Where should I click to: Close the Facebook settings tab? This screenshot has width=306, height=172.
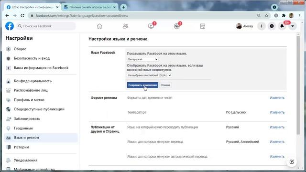(57, 7)
